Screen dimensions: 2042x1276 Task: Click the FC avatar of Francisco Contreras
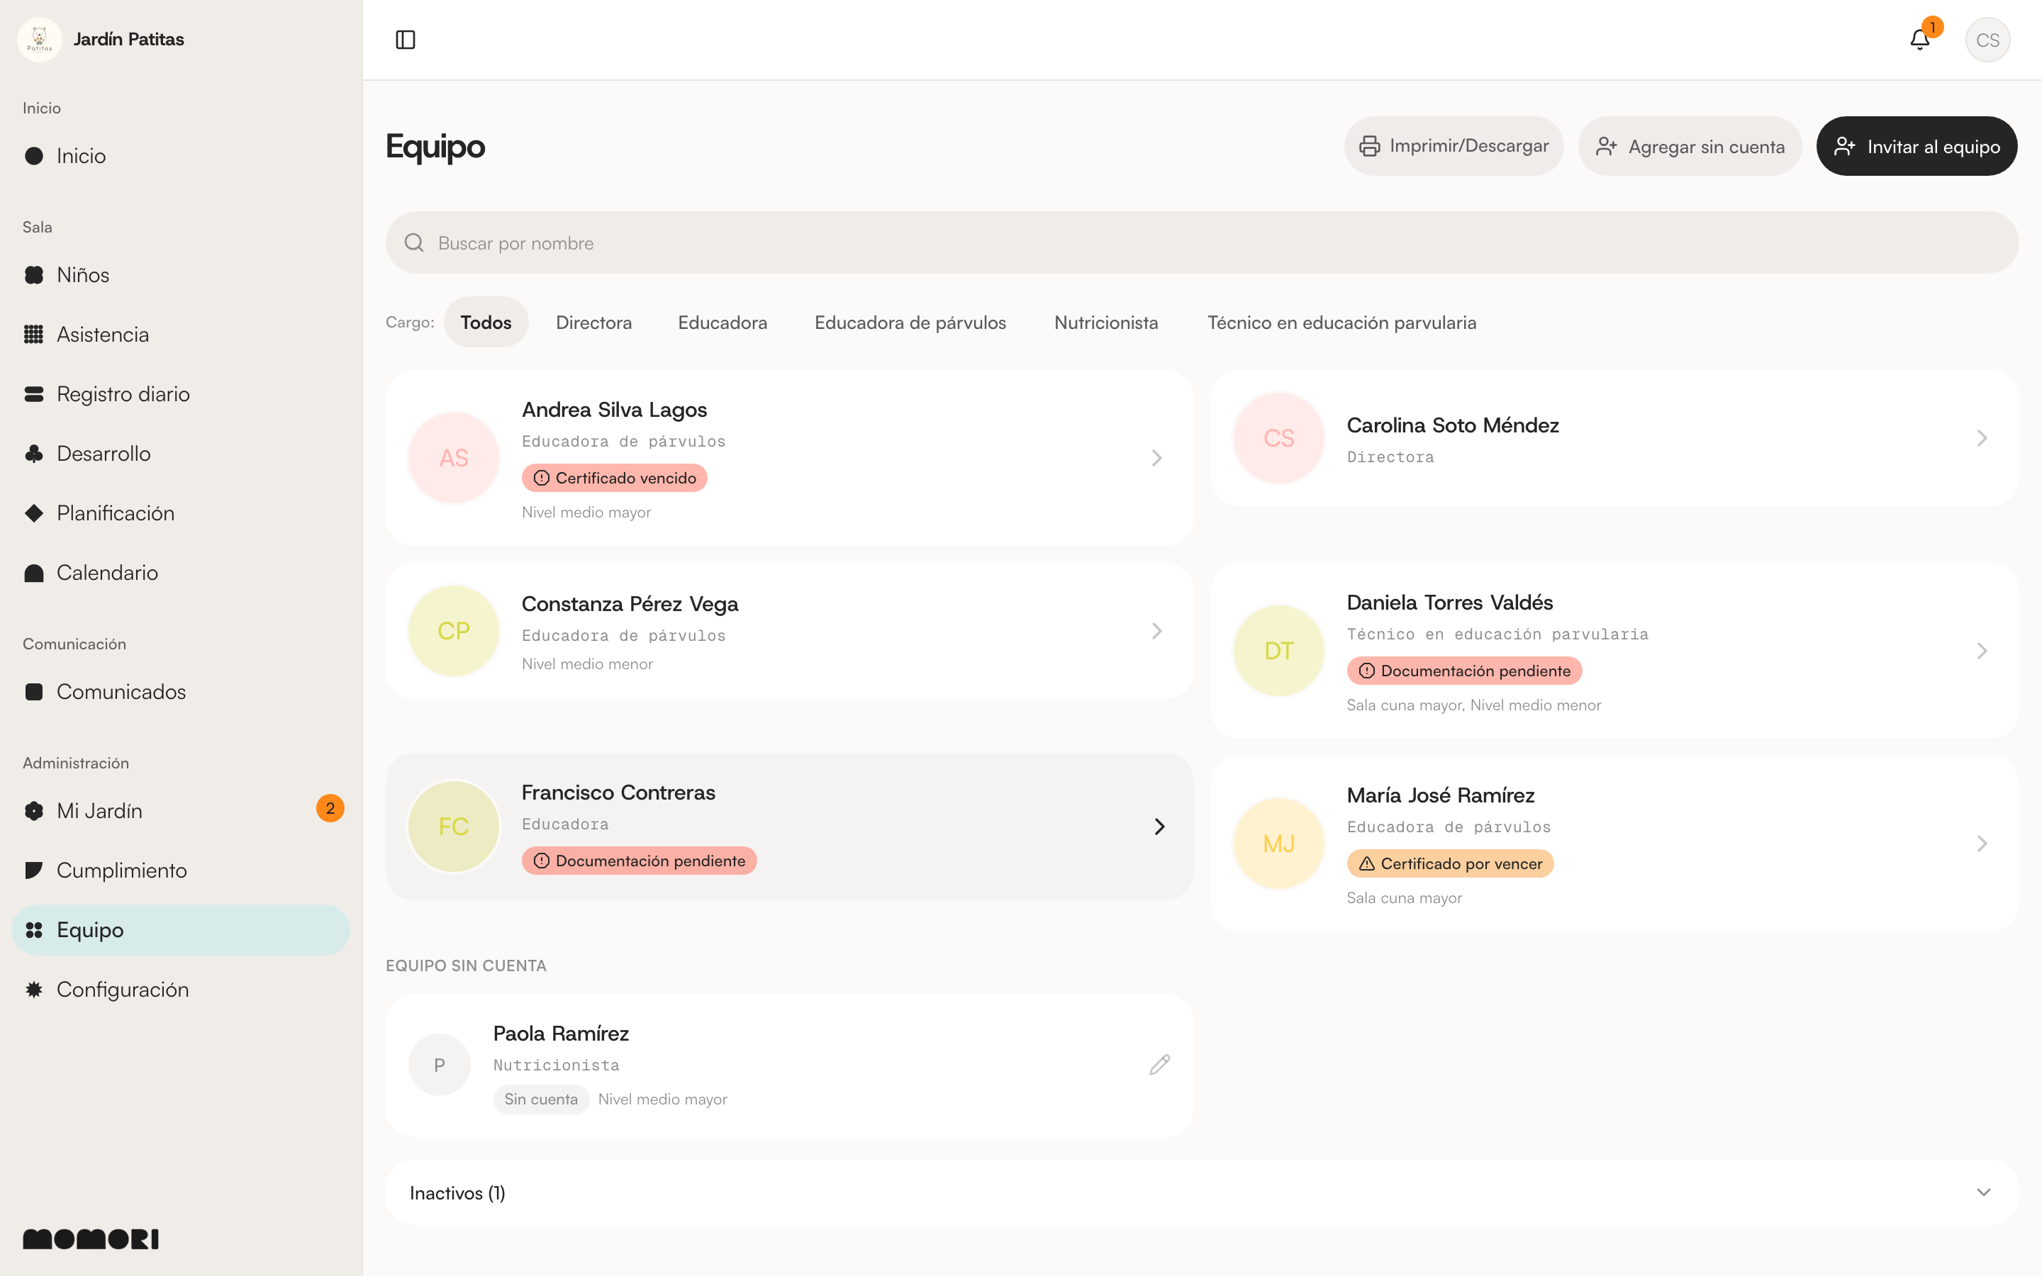click(x=454, y=826)
